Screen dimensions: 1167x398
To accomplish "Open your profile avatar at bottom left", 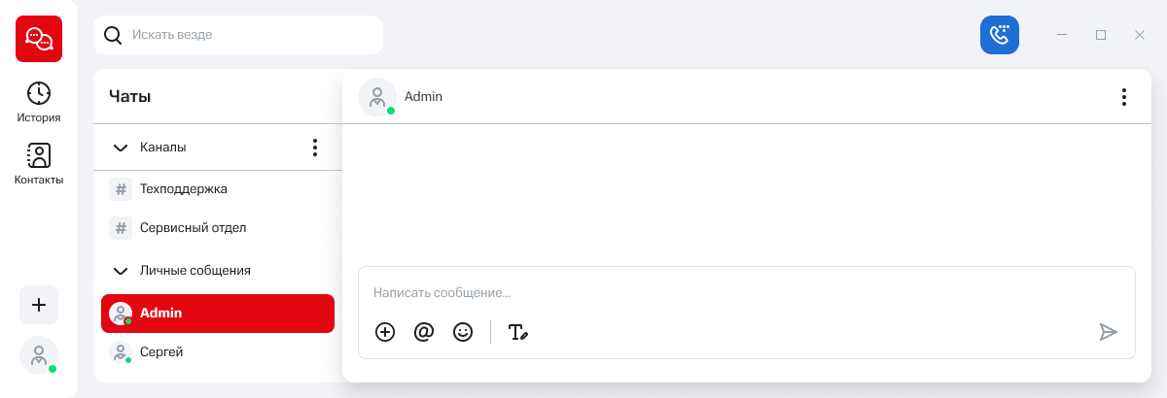I will [39, 355].
